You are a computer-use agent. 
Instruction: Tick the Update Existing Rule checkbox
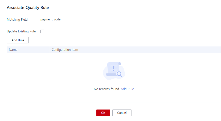pos(42,31)
